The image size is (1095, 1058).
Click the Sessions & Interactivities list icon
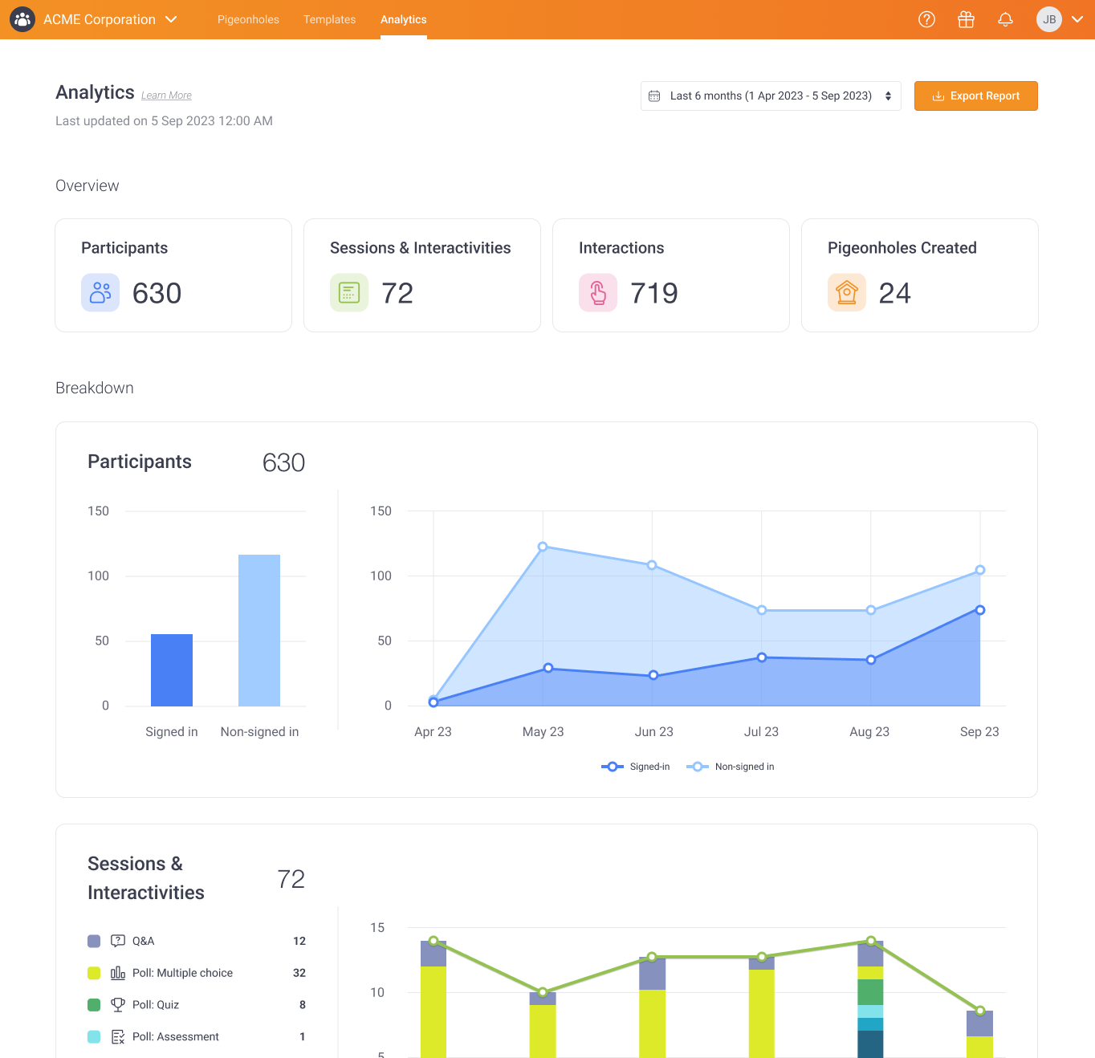point(349,292)
